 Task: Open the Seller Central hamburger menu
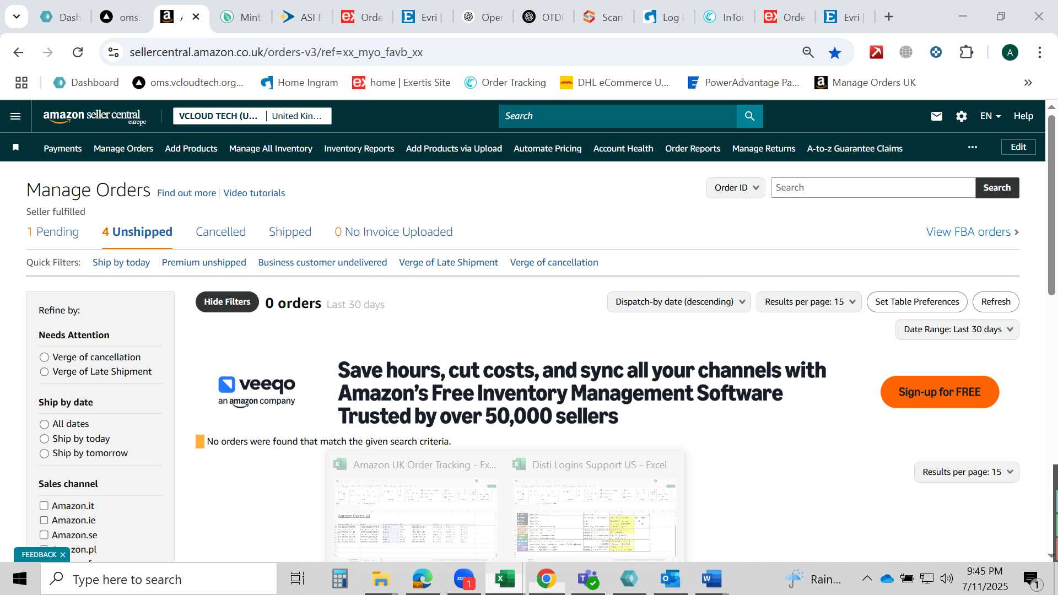click(15, 116)
